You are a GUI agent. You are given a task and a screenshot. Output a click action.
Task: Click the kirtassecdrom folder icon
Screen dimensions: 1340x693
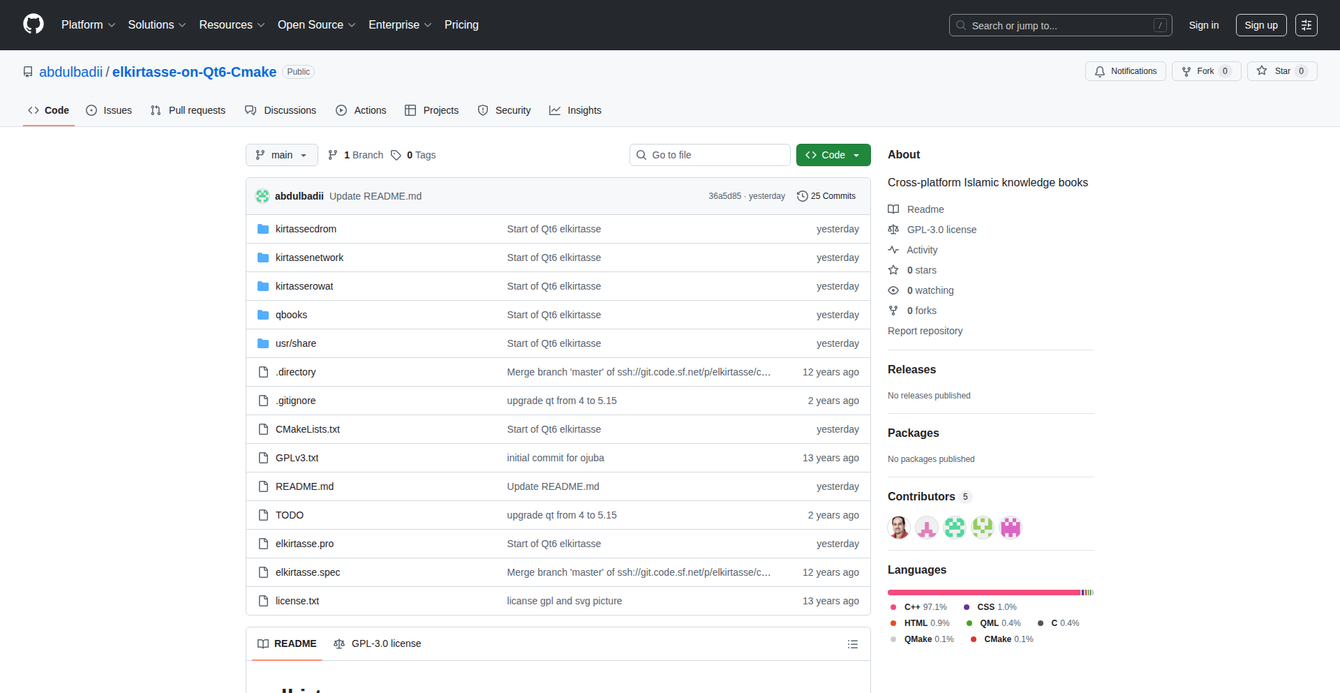pos(263,229)
